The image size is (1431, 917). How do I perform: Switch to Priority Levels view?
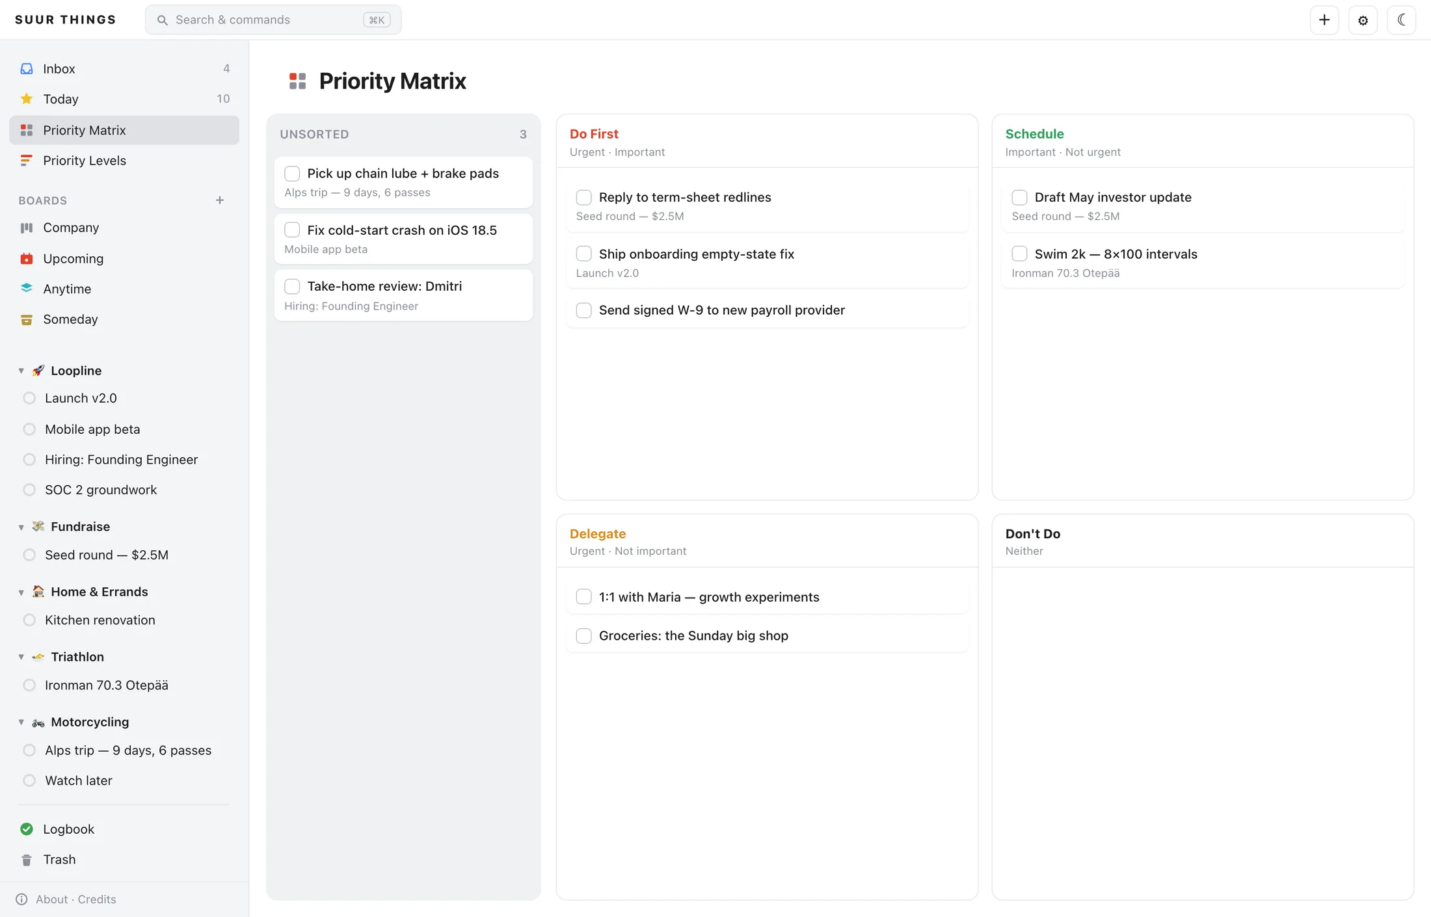coord(124,161)
